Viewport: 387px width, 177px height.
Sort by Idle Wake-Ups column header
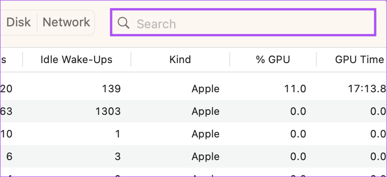tap(77, 59)
